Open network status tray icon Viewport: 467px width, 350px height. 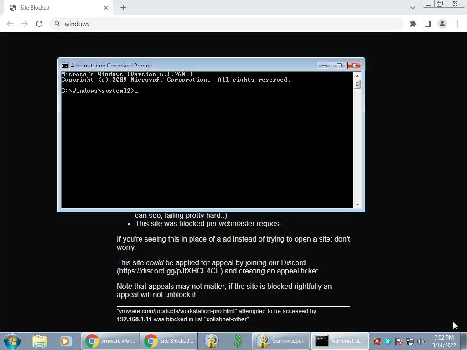410,341
